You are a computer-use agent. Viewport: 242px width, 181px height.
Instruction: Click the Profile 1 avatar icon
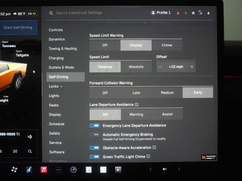point(153,12)
